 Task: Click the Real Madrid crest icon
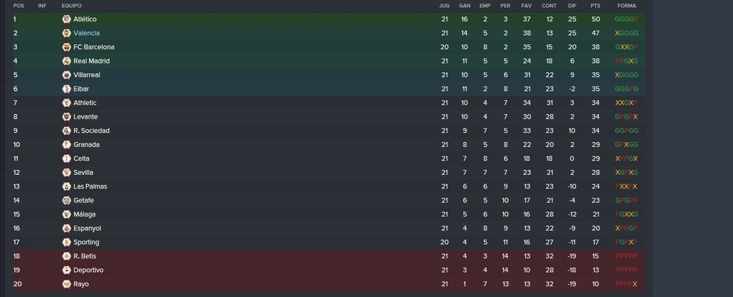coord(67,61)
